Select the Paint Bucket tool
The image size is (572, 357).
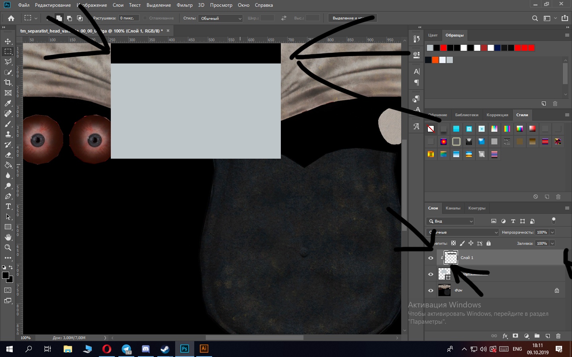pyautogui.click(x=8, y=165)
